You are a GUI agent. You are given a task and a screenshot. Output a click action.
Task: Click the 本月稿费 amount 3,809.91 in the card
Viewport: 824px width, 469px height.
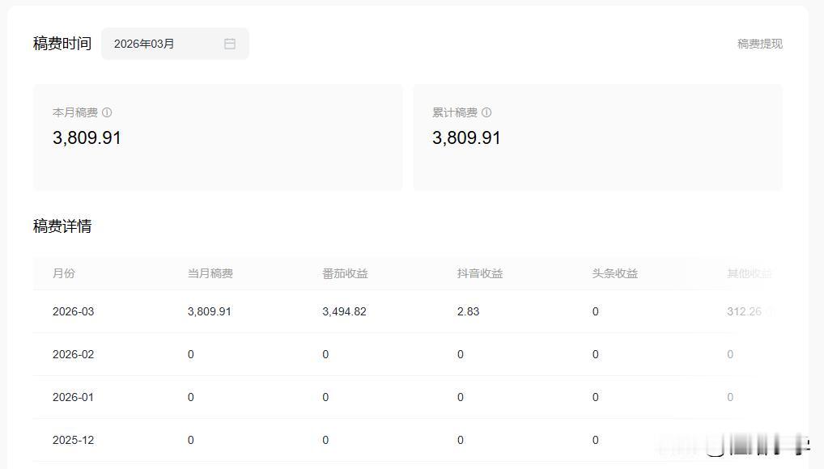87,138
